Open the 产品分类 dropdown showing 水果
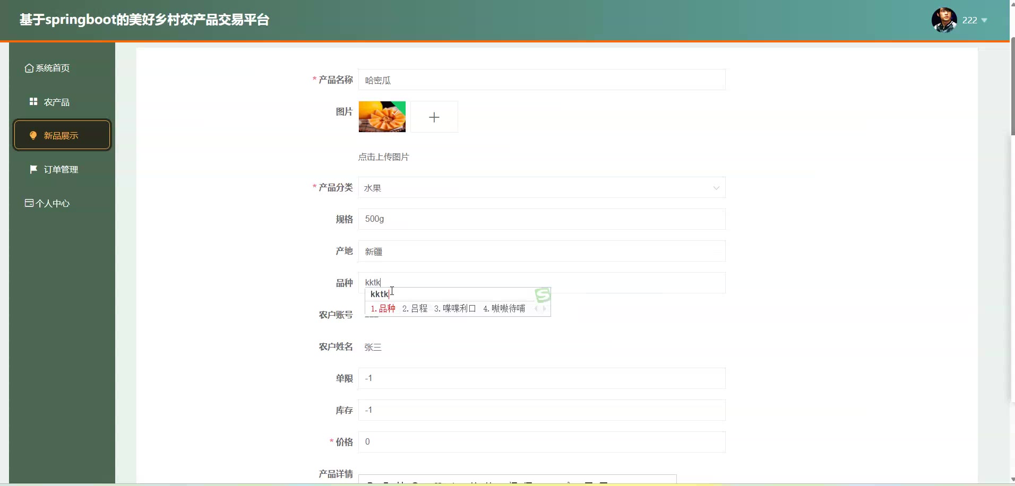The height and width of the screenshot is (486, 1015). tap(542, 187)
